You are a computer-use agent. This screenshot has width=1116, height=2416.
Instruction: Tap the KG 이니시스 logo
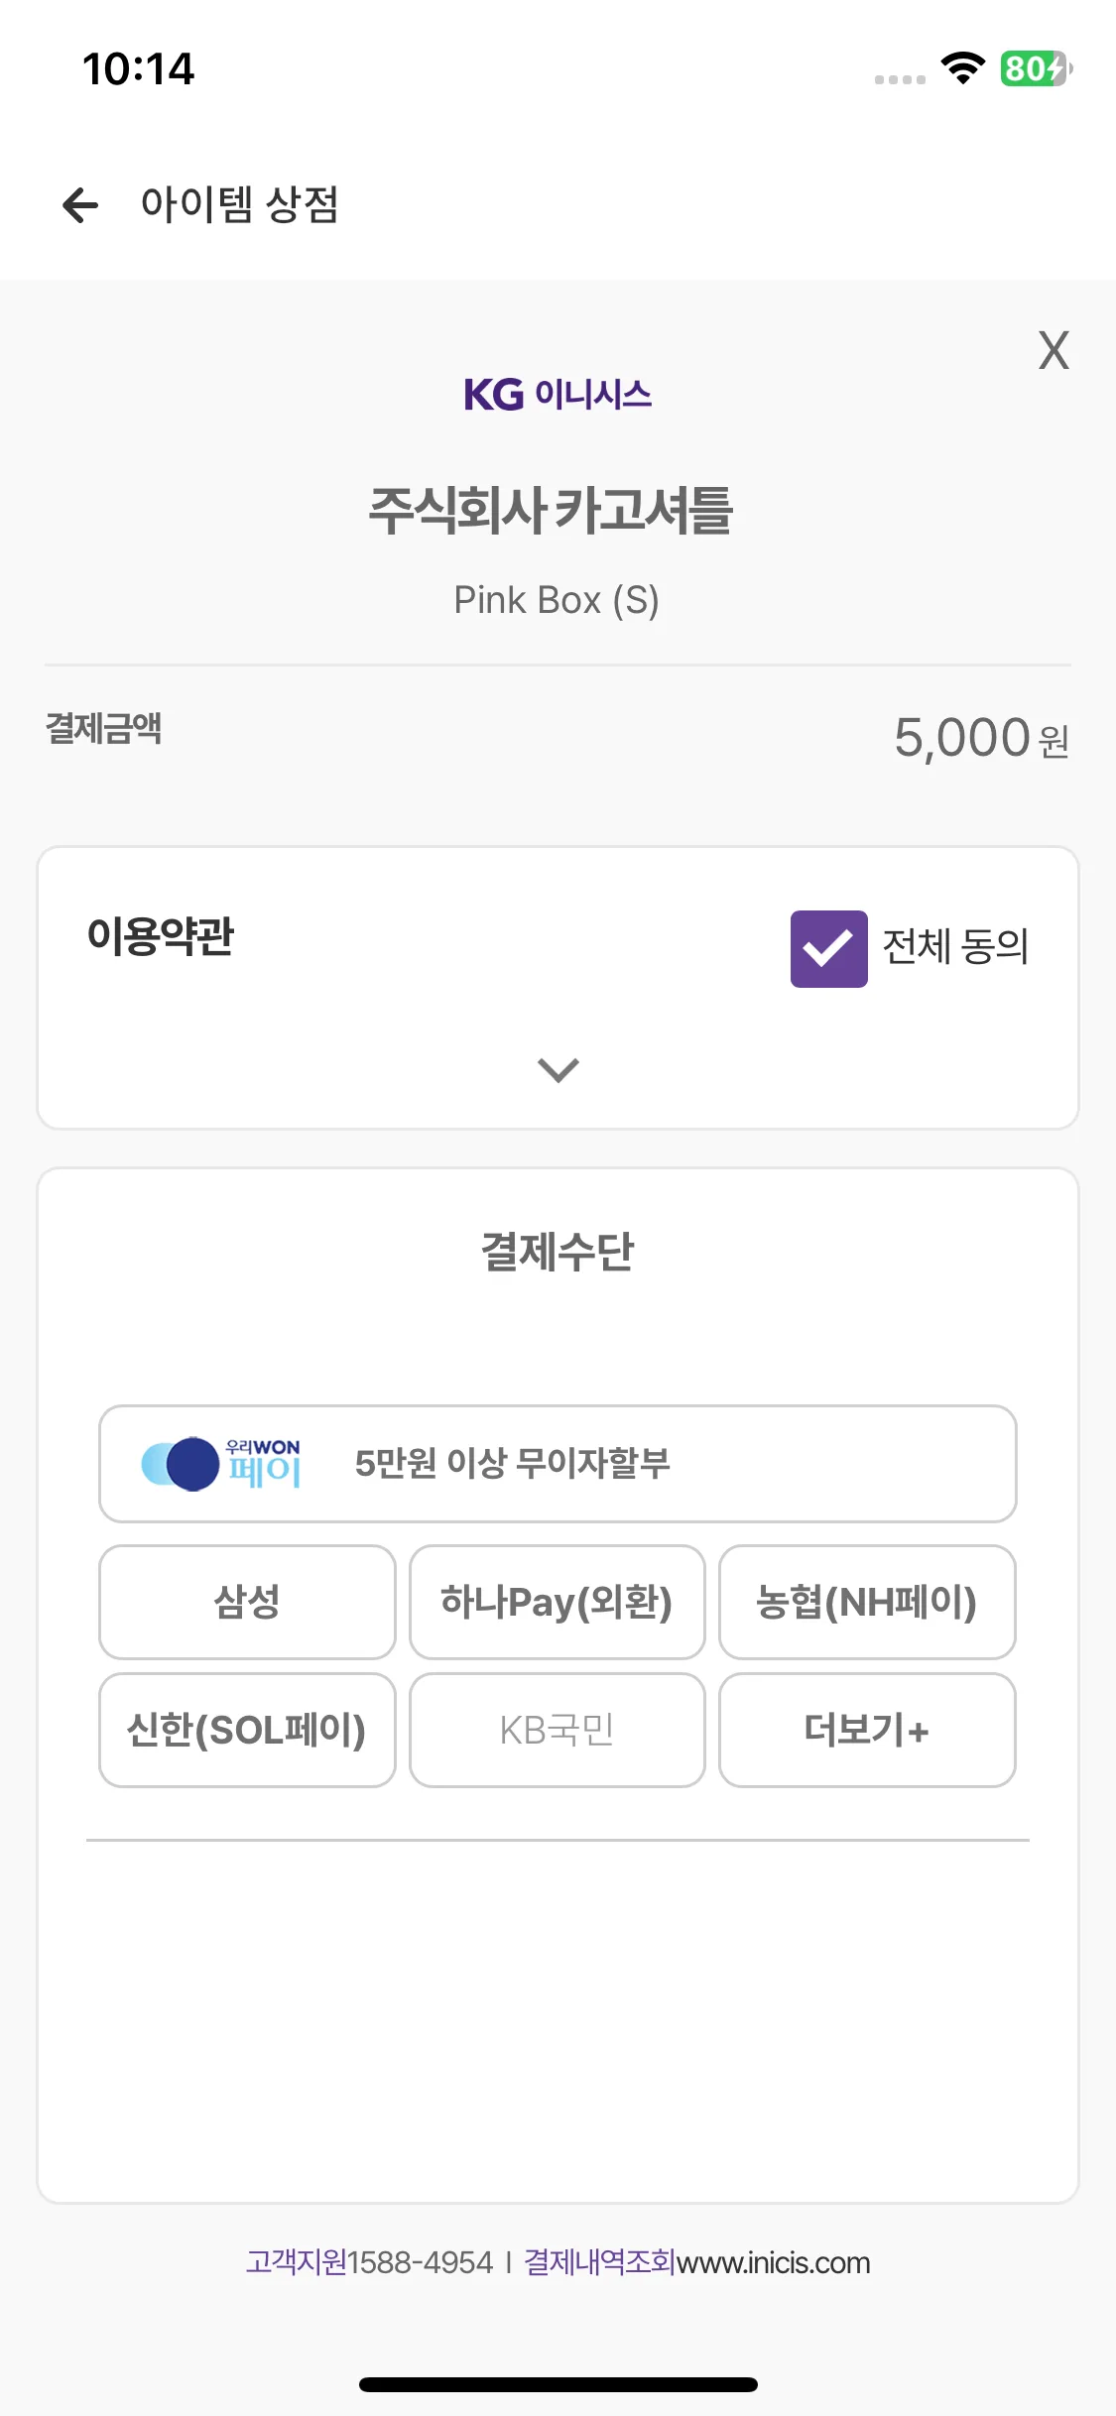pos(558,395)
